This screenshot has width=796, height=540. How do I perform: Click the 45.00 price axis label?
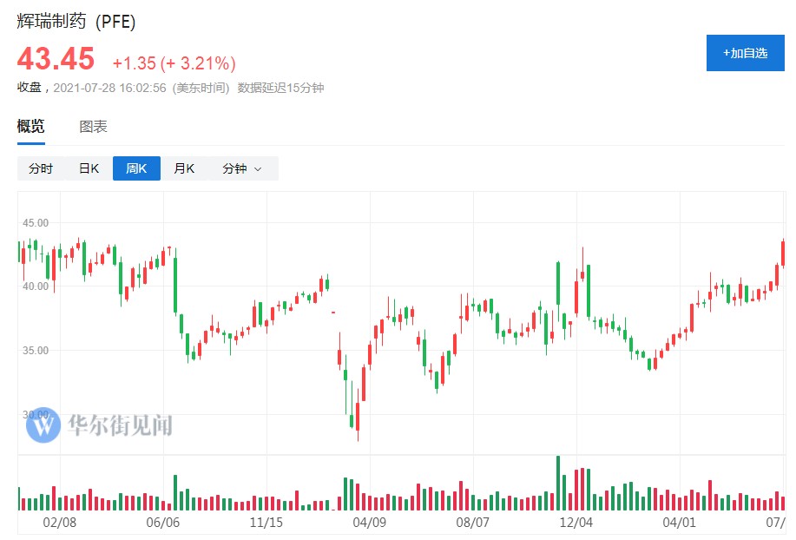[36, 222]
